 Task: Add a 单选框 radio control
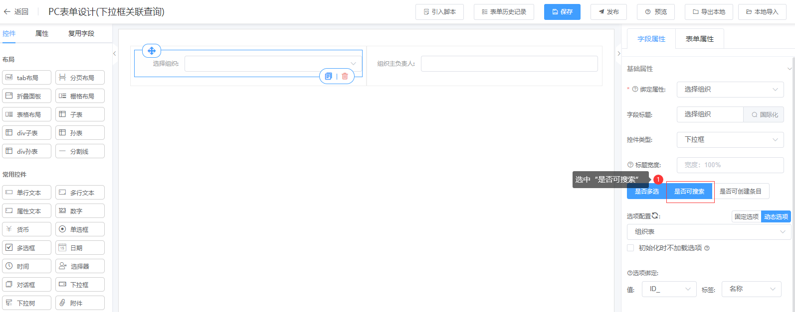tap(80, 229)
